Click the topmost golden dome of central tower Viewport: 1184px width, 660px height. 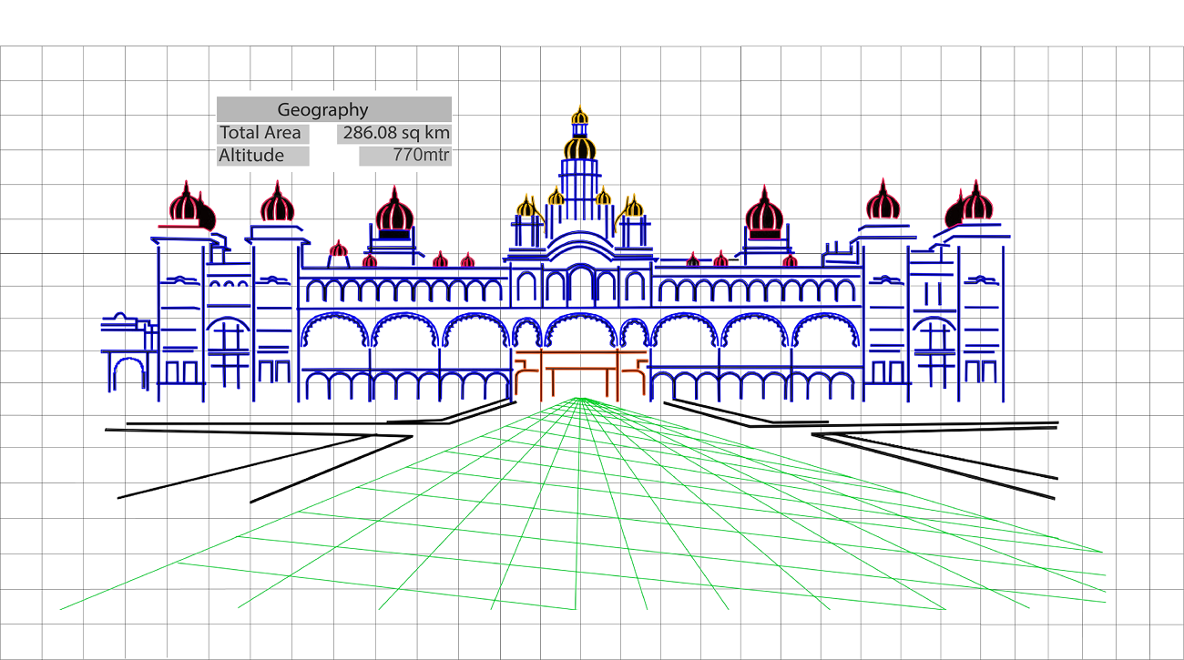point(580,116)
